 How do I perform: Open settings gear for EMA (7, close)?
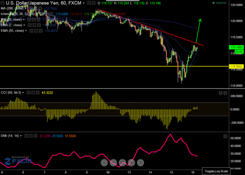[x=34, y=25]
